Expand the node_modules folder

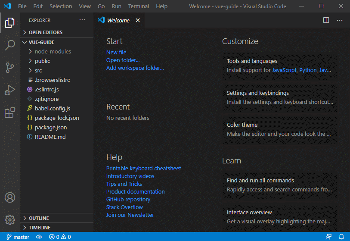pos(57,51)
